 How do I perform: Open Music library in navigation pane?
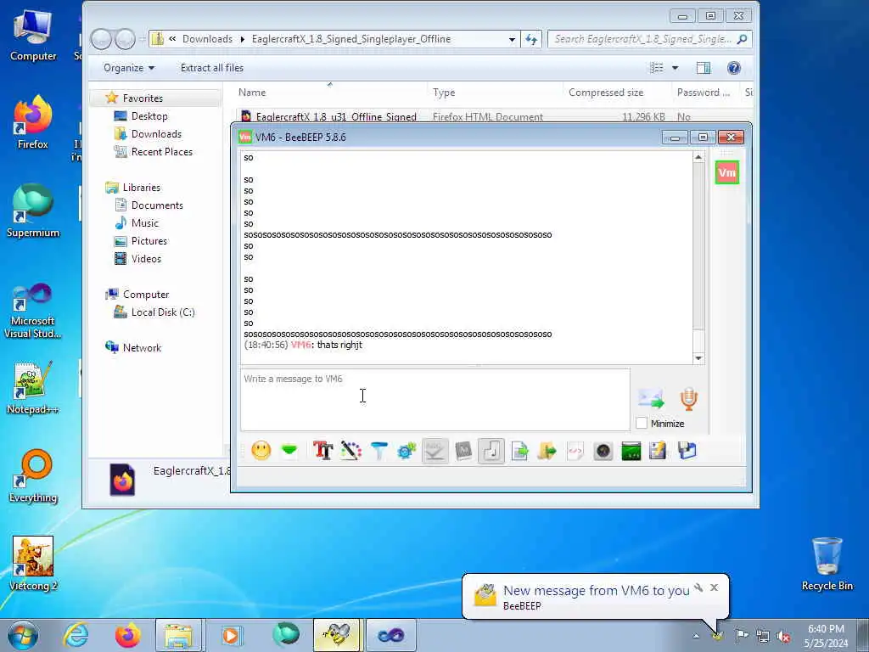[144, 223]
